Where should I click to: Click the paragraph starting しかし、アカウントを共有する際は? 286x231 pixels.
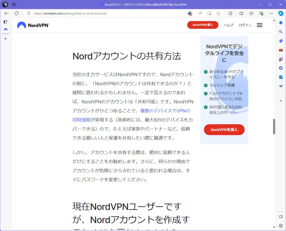coord(131,166)
